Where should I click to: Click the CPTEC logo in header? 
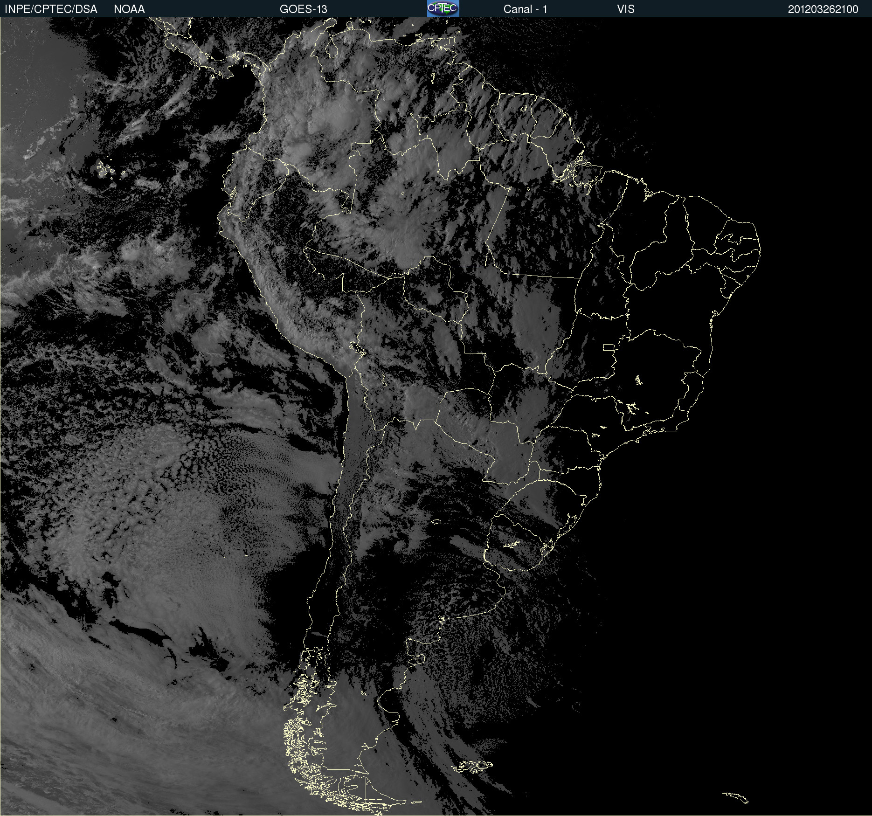443,8
